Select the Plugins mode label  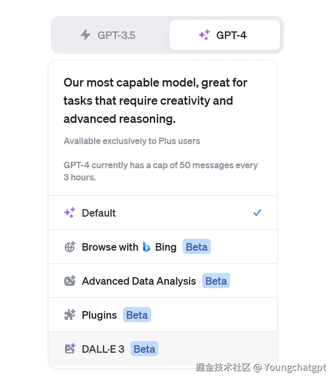(x=99, y=315)
